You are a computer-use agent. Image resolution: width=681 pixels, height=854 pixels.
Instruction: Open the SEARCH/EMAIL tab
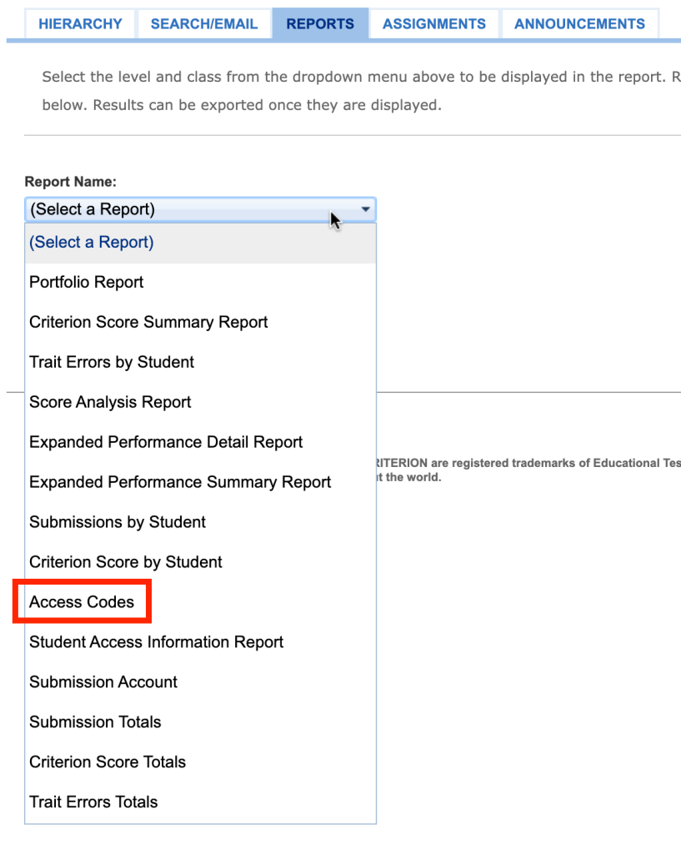click(204, 23)
